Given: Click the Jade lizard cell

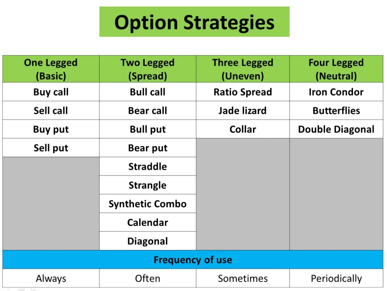Looking at the screenshot, I should pyautogui.click(x=243, y=110).
